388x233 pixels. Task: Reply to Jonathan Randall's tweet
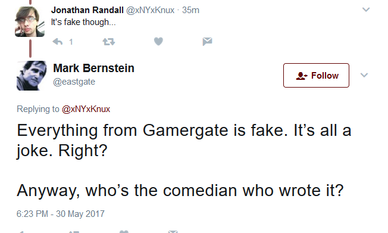pyautogui.click(x=58, y=42)
